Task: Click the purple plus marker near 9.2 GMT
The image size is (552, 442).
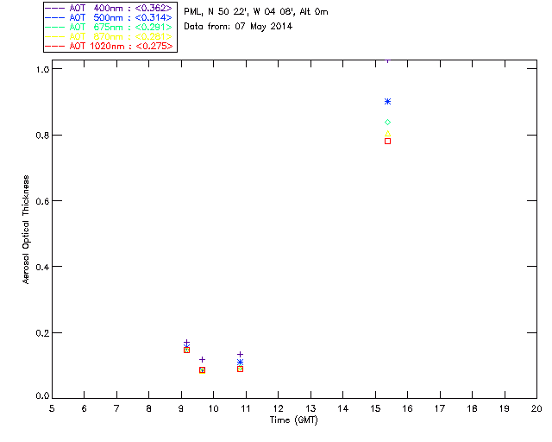Action: 186,342
